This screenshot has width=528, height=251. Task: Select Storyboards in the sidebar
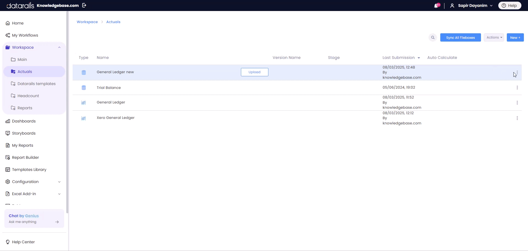24,133
